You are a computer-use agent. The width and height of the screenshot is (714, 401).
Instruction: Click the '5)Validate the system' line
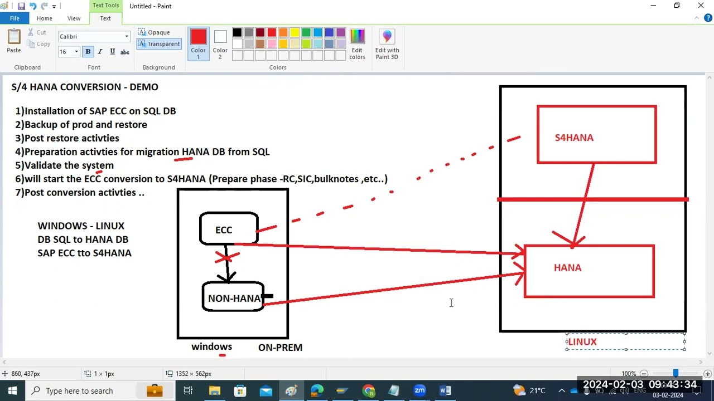coord(65,165)
